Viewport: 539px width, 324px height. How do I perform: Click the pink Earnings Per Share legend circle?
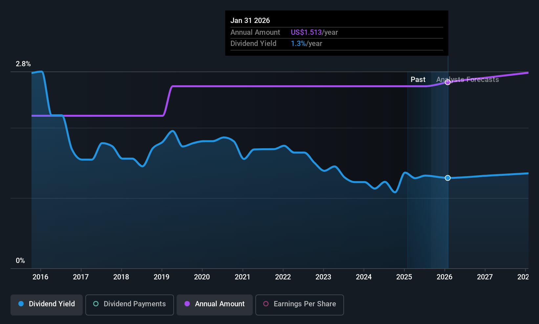266,304
